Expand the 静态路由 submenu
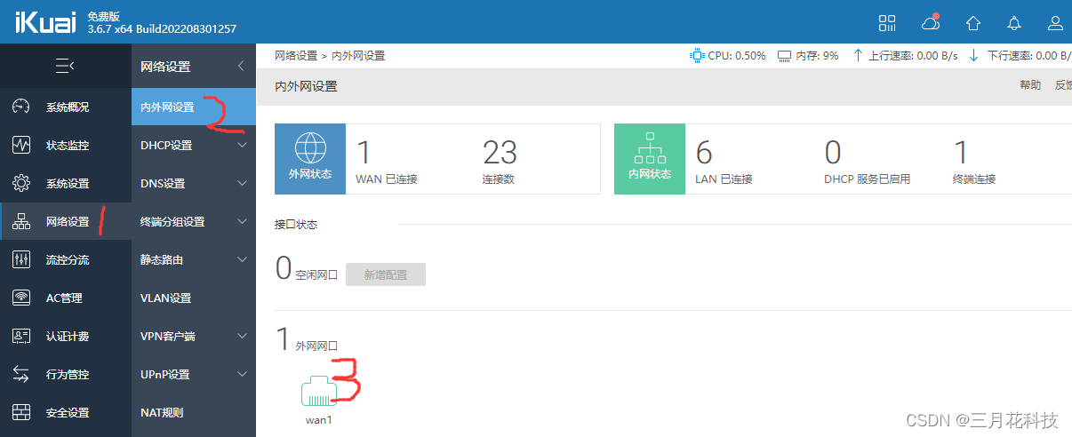 pos(243,260)
